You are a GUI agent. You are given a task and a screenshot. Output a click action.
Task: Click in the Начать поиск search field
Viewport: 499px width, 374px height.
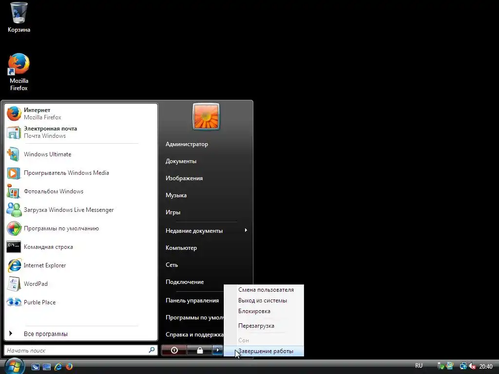pyautogui.click(x=77, y=350)
